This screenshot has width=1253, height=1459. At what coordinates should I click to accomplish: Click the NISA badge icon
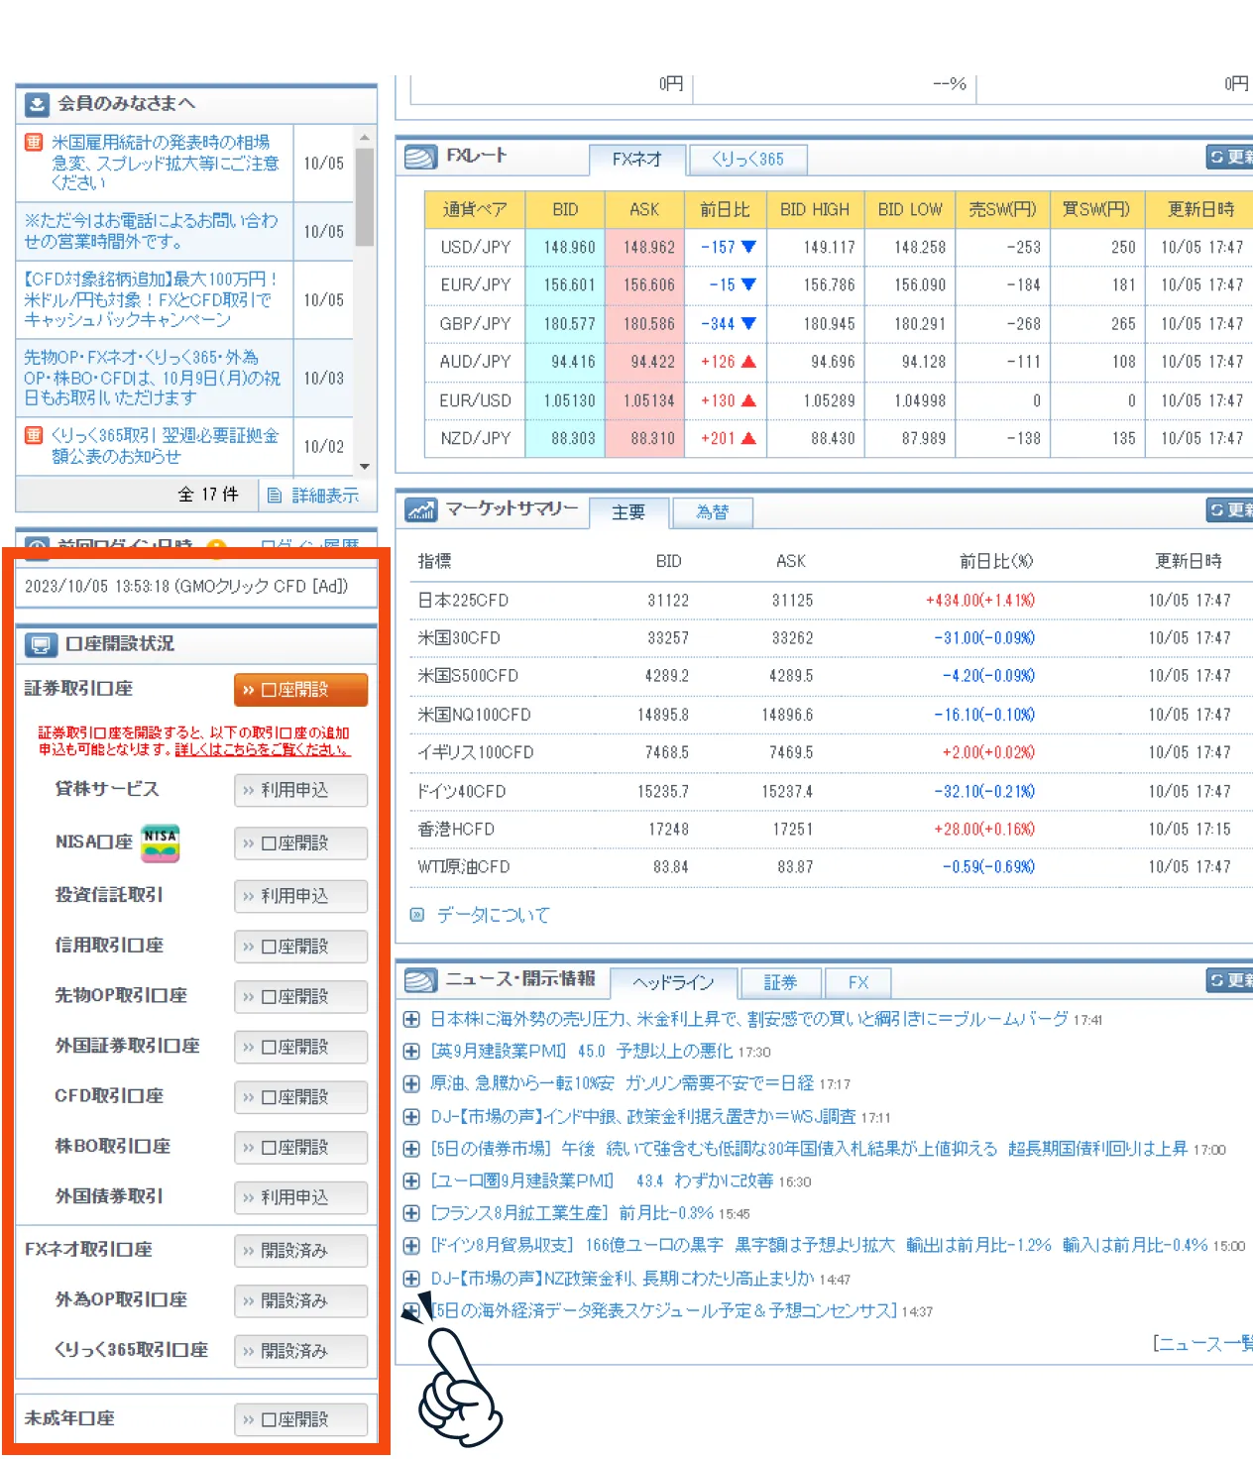[x=160, y=843]
